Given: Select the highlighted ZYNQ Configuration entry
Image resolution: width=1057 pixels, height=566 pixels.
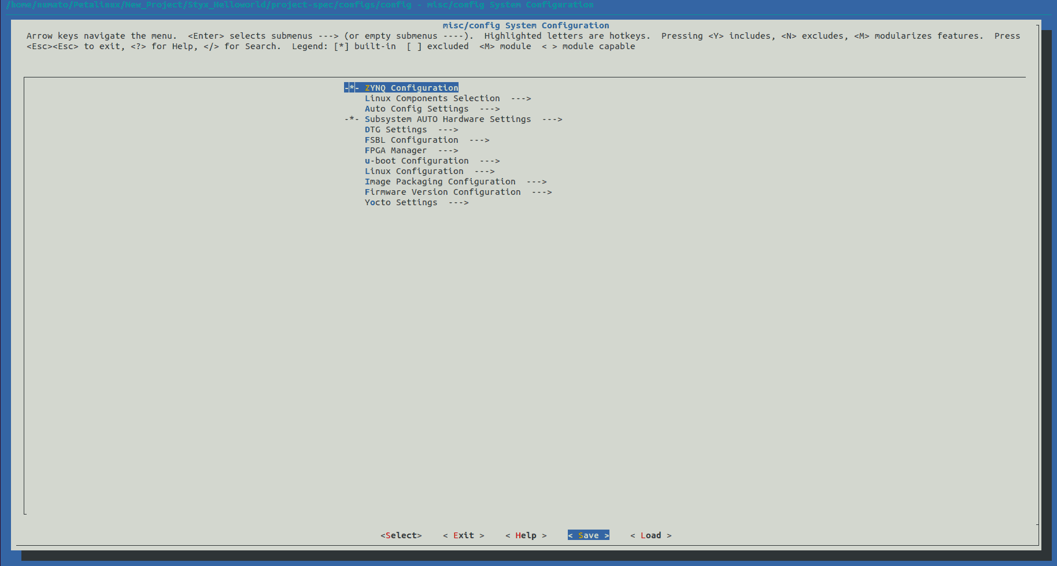Looking at the screenshot, I should (x=411, y=88).
